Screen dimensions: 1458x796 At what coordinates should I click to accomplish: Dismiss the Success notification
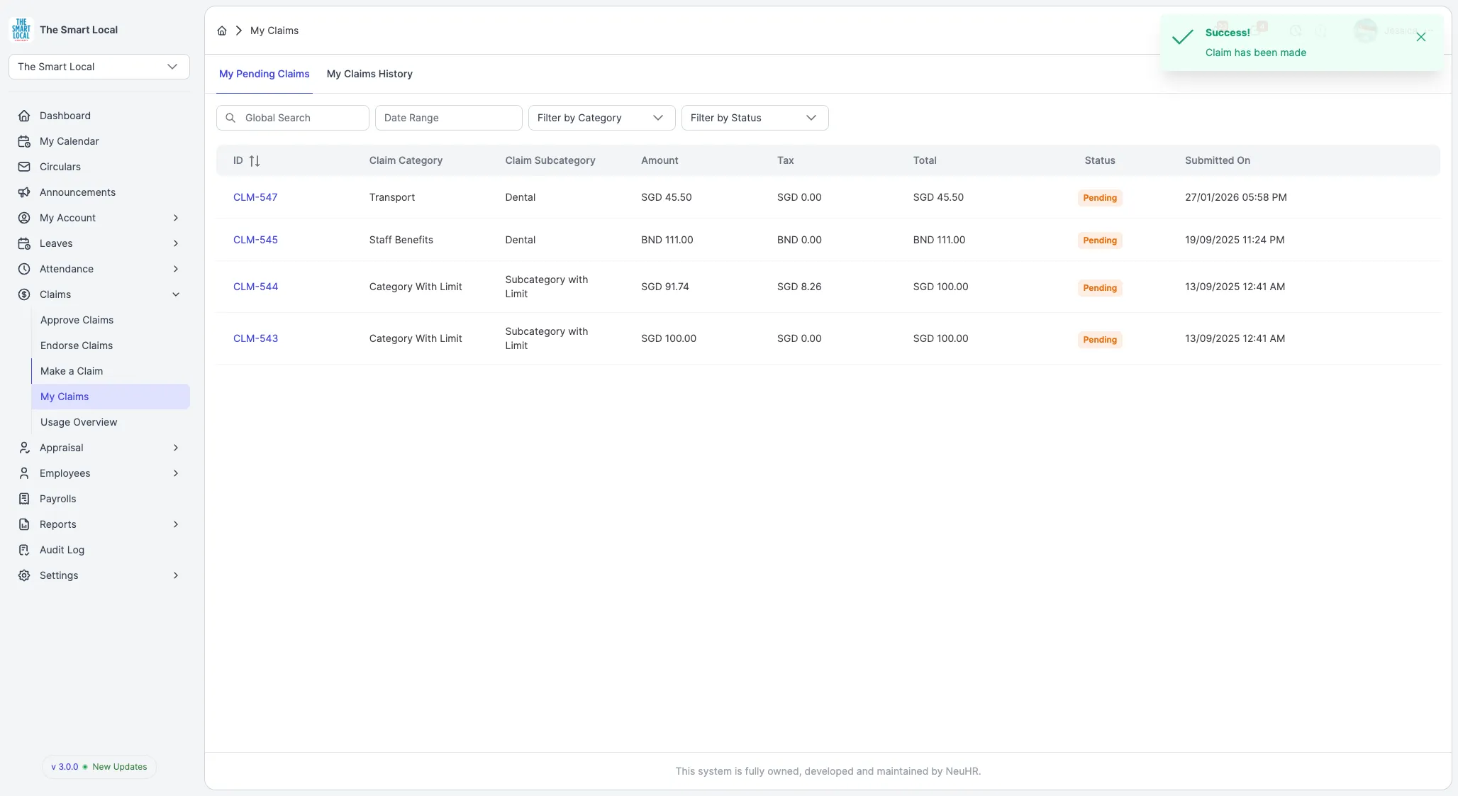1420,37
